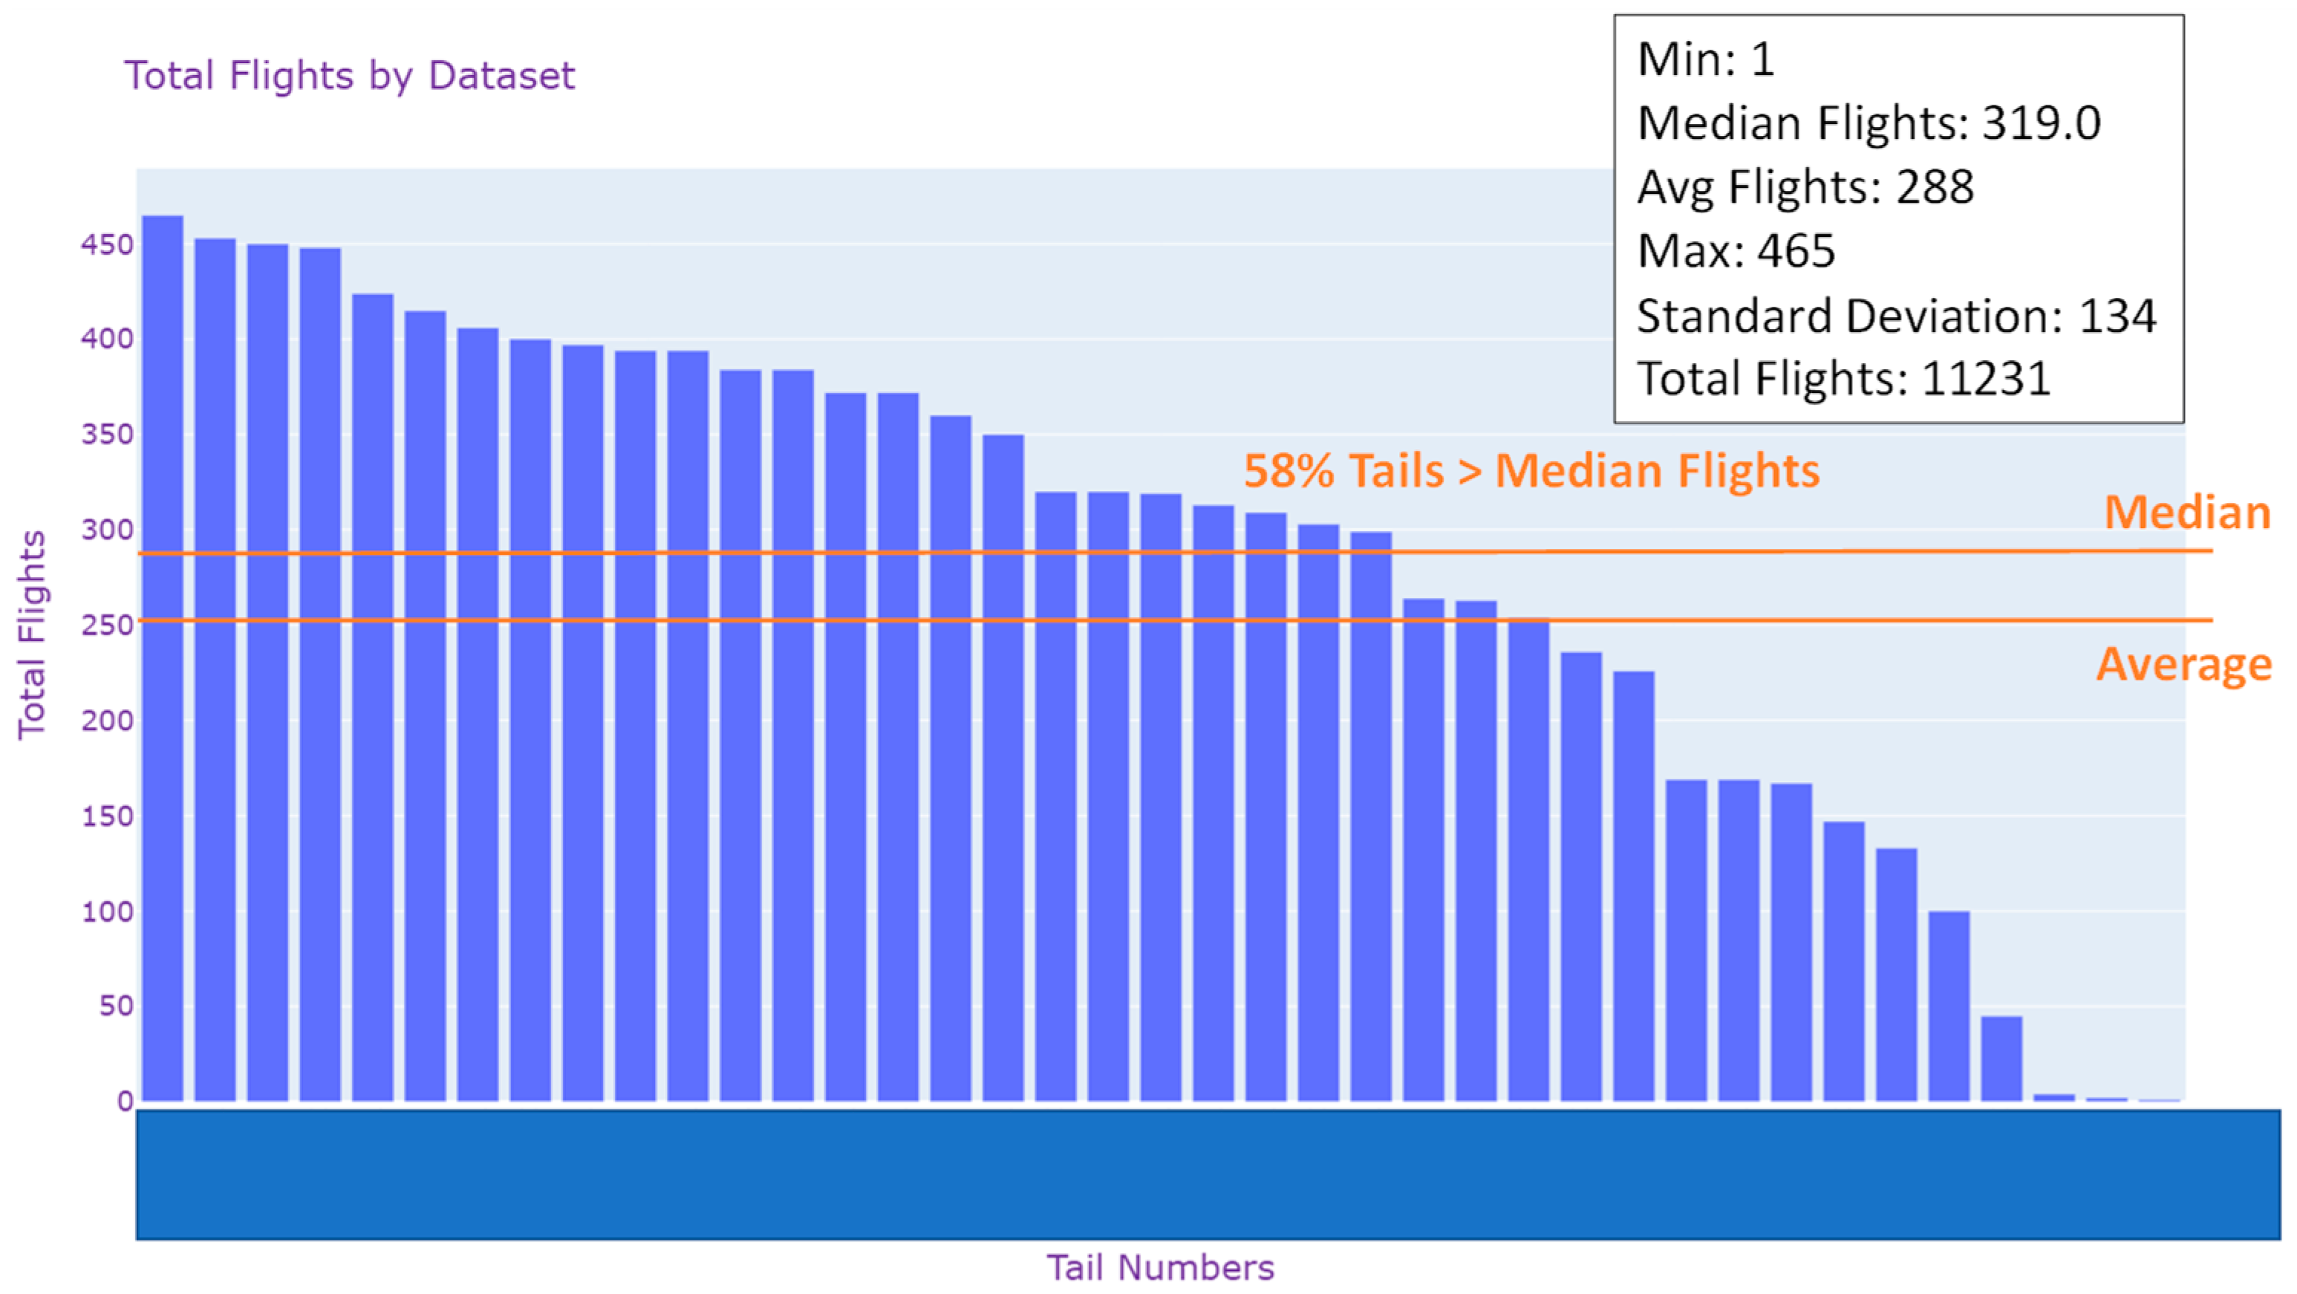Click the "Min: 1" entry in stats box

tap(1706, 59)
